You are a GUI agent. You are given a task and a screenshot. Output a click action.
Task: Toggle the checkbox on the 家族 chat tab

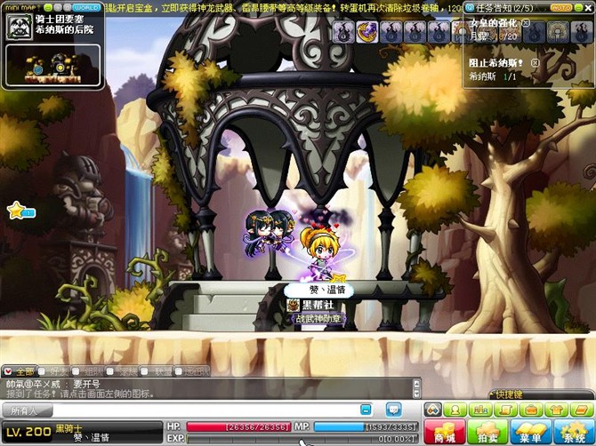coord(109,371)
